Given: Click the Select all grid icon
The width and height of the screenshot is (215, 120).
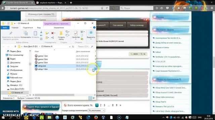Looking at the screenshot, I should pyautogui.click(x=91, y=33).
